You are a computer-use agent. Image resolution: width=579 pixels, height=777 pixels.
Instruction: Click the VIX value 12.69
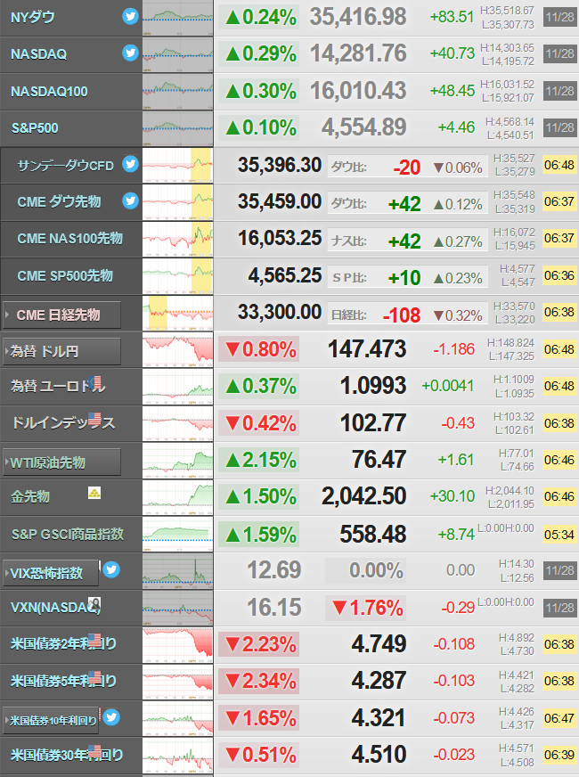pos(273,570)
